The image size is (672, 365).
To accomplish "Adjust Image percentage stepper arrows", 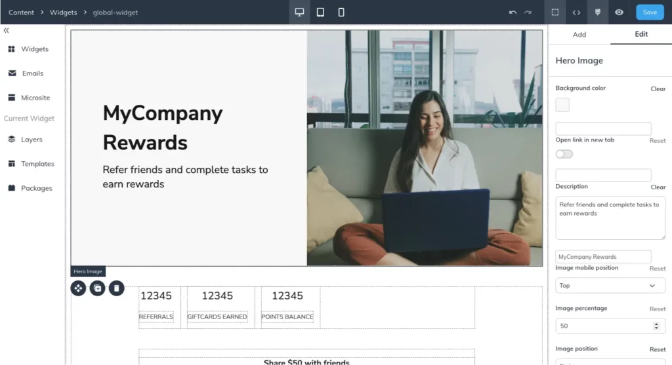I will click(656, 326).
